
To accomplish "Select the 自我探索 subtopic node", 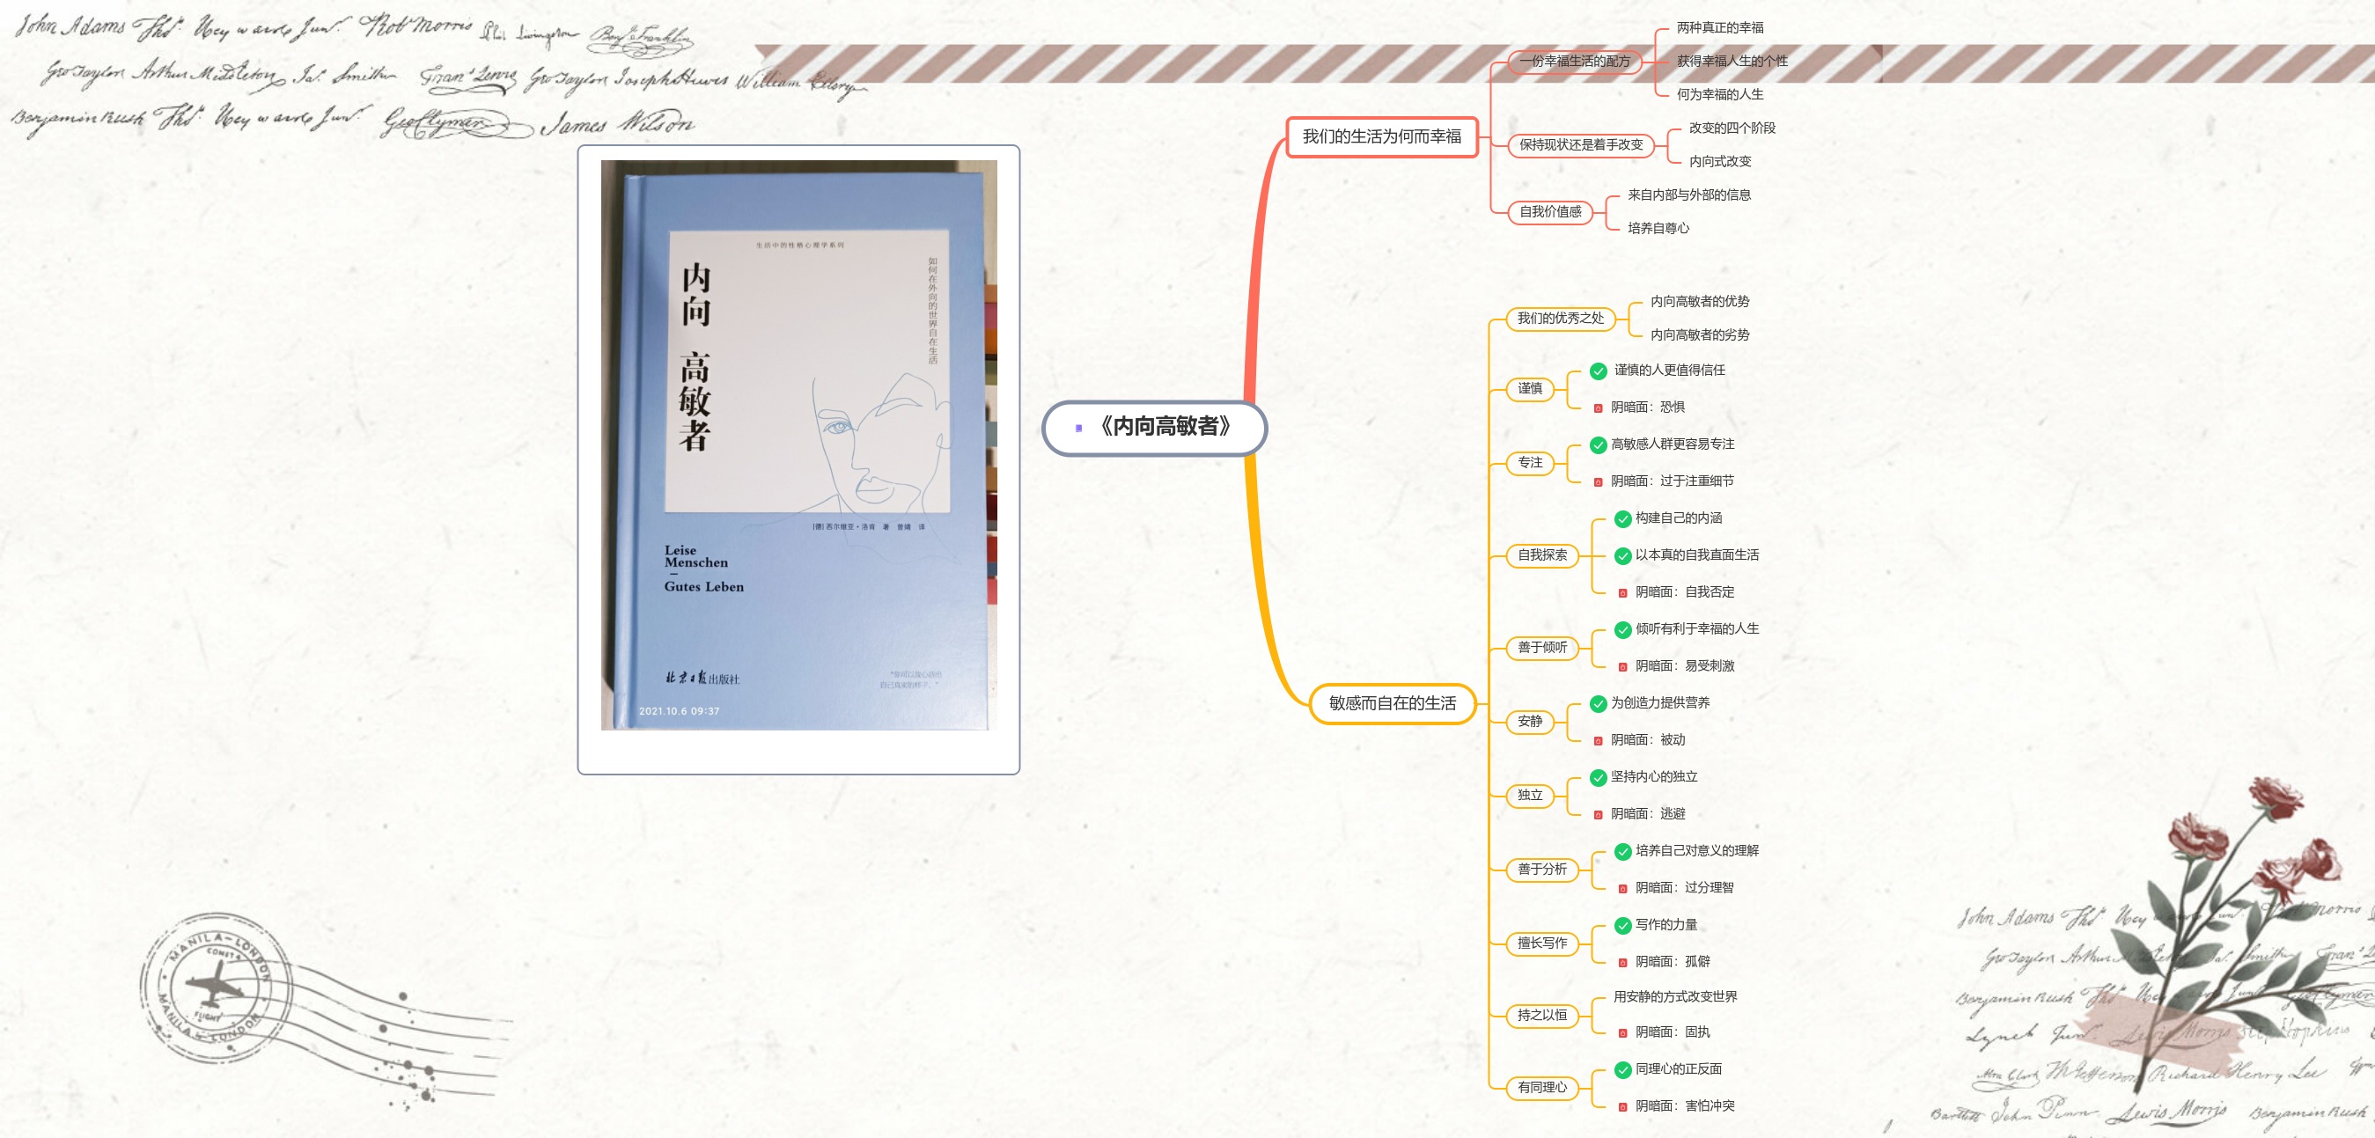I will coord(1541,555).
